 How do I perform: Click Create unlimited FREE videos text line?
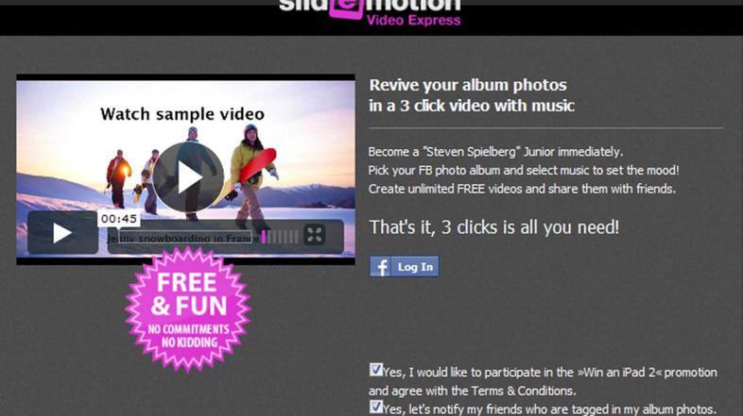[522, 189]
